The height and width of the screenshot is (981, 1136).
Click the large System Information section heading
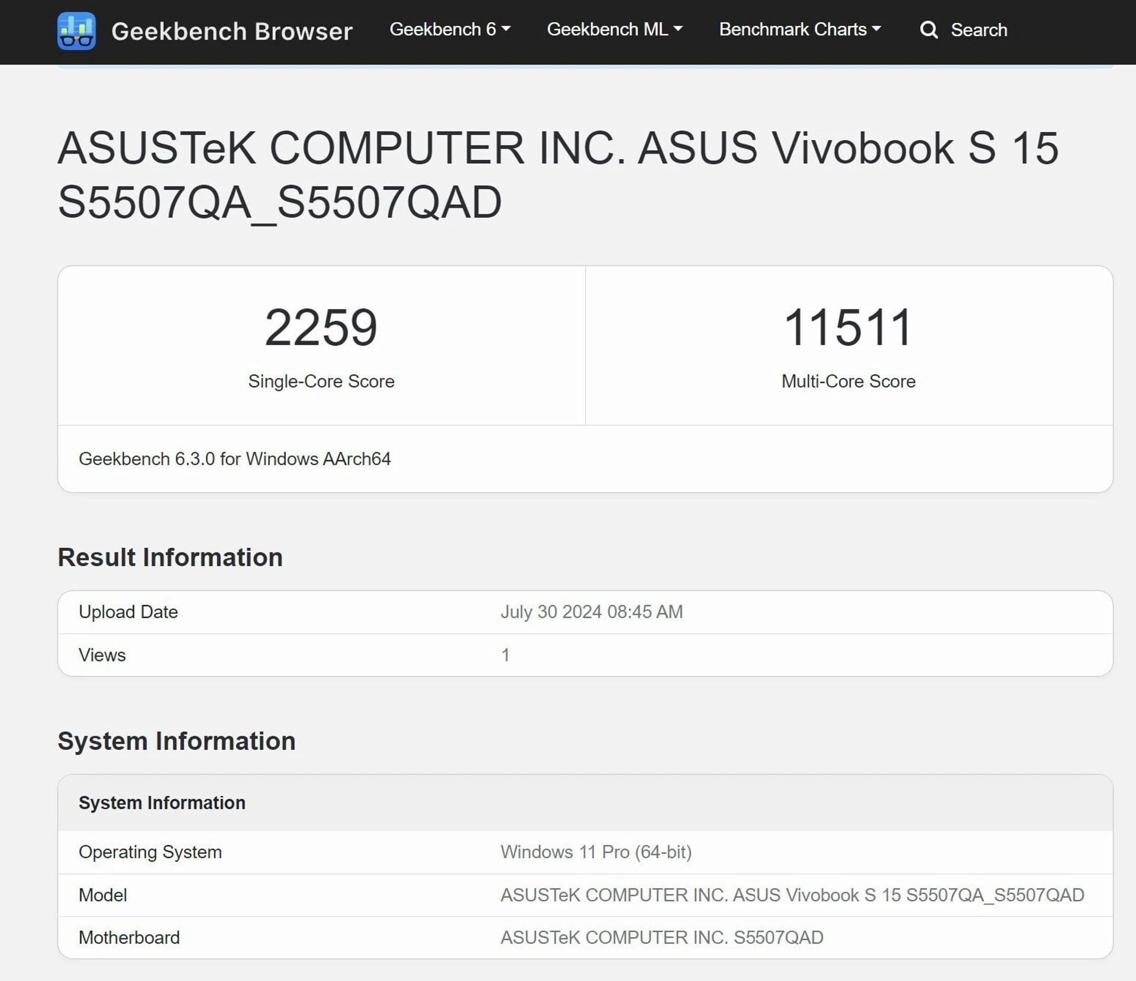176,741
